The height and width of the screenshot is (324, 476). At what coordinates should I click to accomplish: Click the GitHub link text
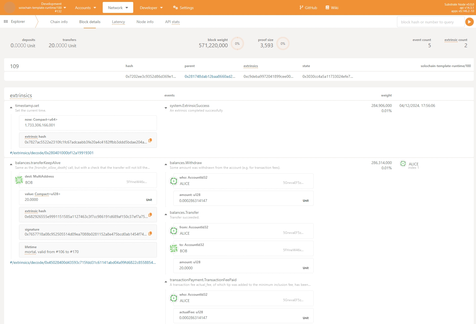coord(311,8)
